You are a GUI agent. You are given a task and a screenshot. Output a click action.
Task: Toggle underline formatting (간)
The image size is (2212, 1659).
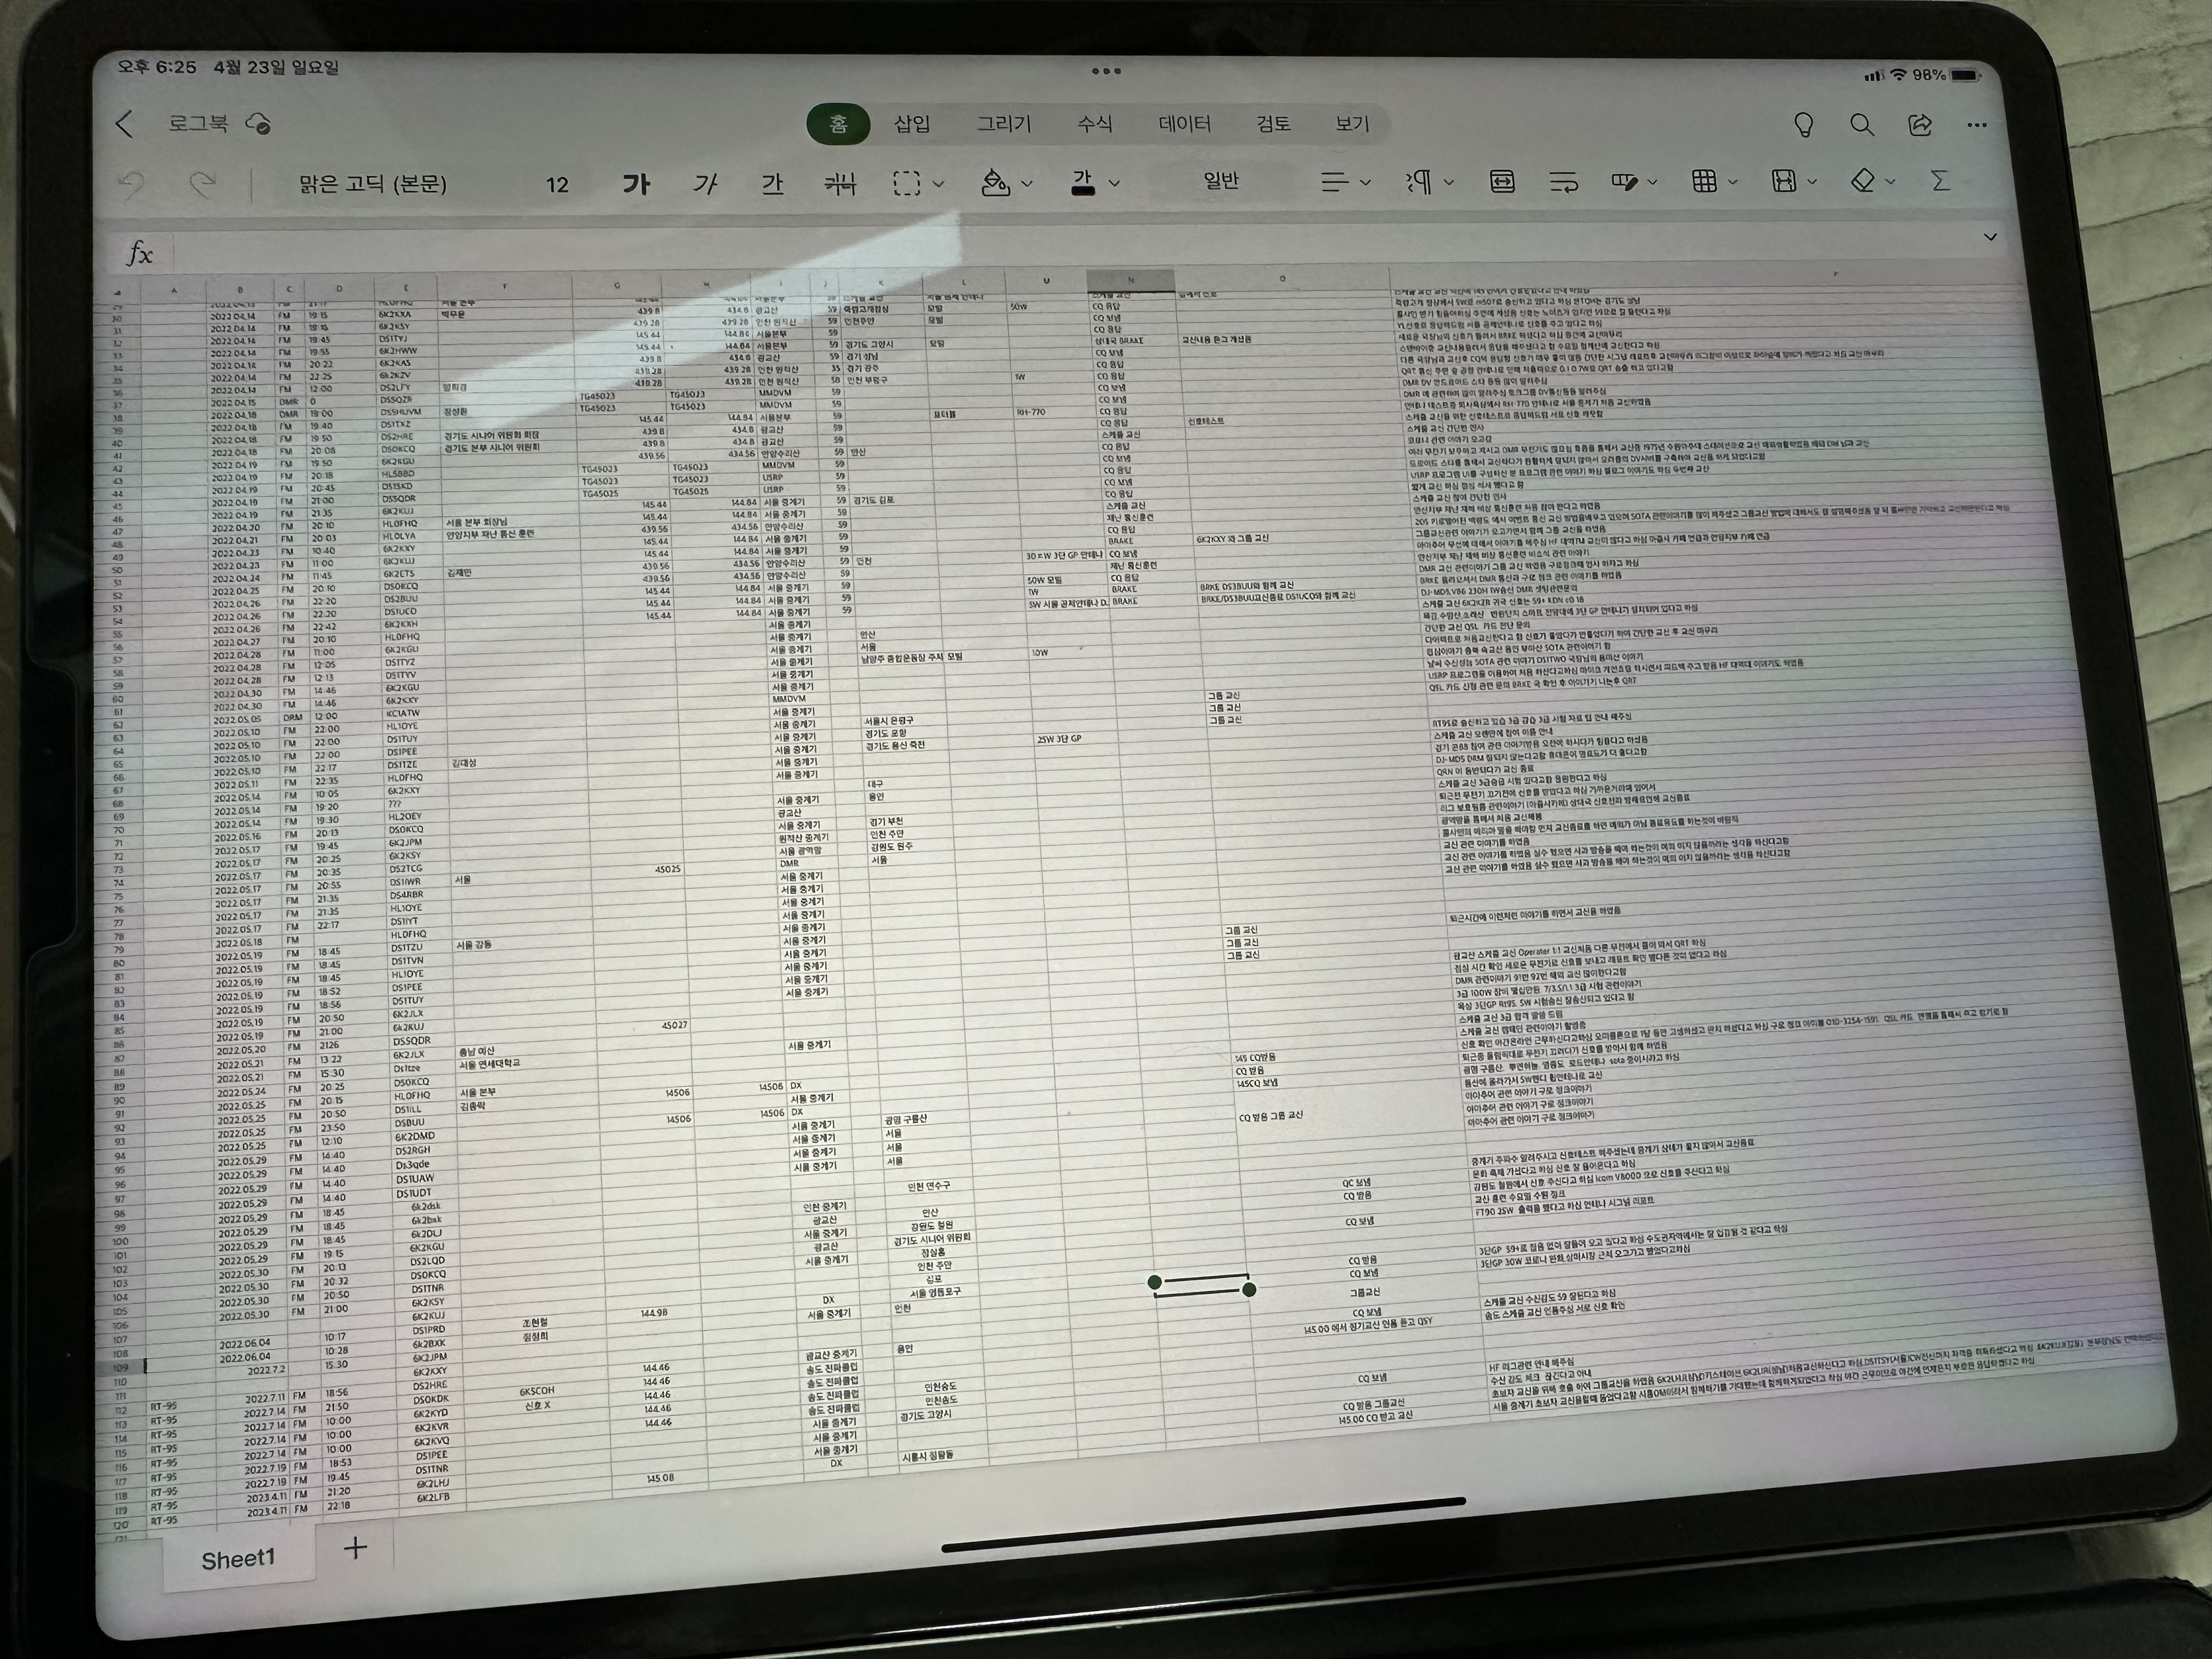[x=772, y=184]
